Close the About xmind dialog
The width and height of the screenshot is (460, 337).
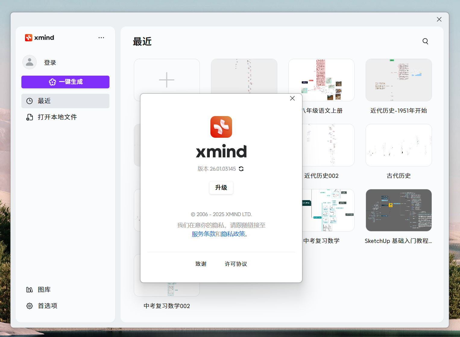pyautogui.click(x=292, y=99)
